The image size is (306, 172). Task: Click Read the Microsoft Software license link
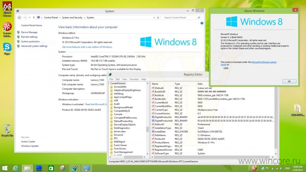96,104
